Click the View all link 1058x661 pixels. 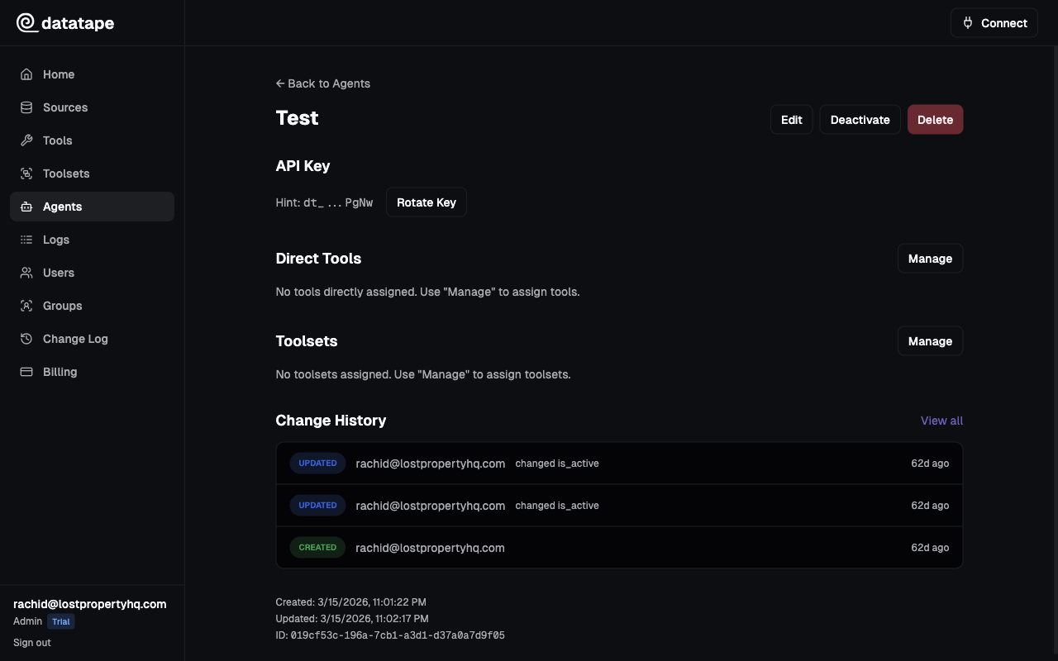(941, 421)
